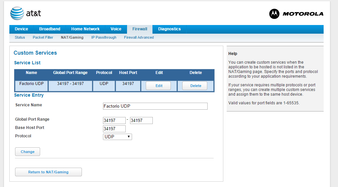Click the Custom Services heading
This screenshot has height=187, width=338.
35,53
